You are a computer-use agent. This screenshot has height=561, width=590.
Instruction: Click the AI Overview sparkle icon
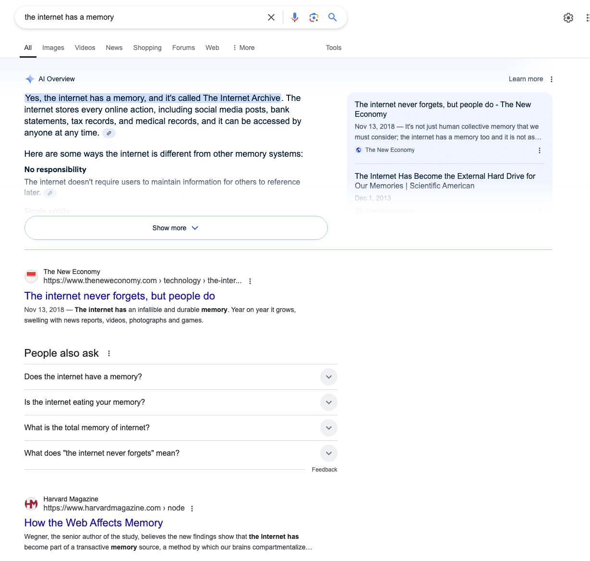point(30,79)
